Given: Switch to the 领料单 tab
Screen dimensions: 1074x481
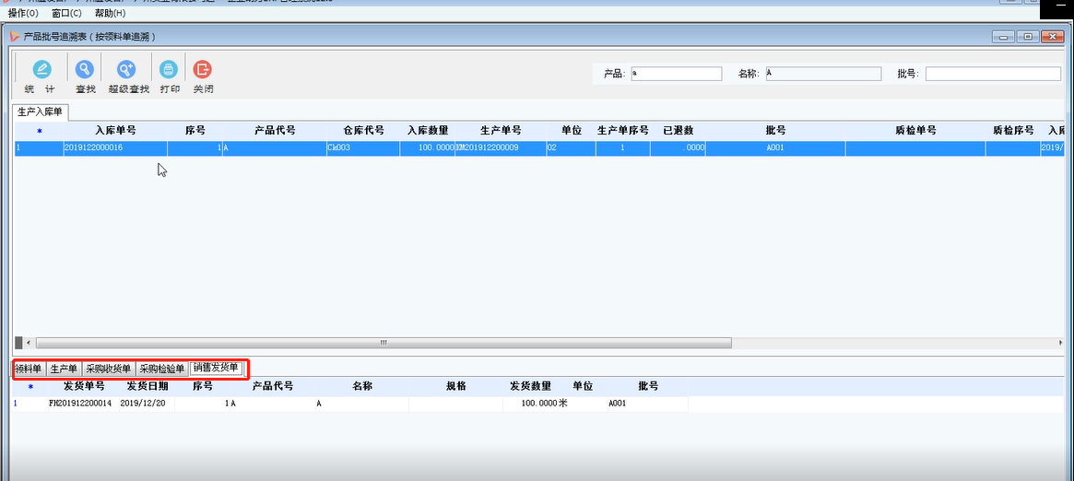Looking at the screenshot, I should click(30, 369).
